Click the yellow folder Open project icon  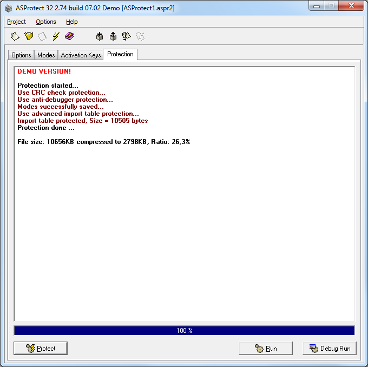point(29,36)
